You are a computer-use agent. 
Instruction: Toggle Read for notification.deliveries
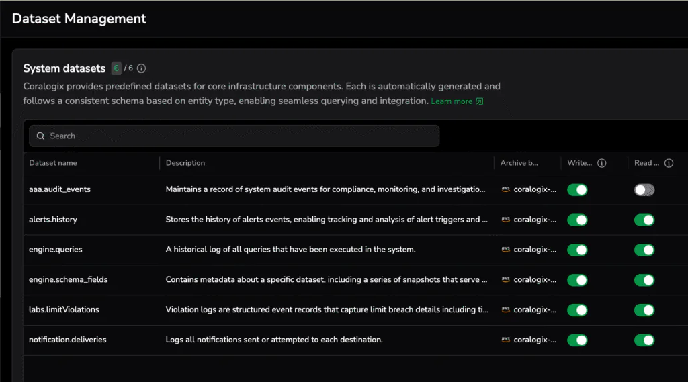click(644, 340)
